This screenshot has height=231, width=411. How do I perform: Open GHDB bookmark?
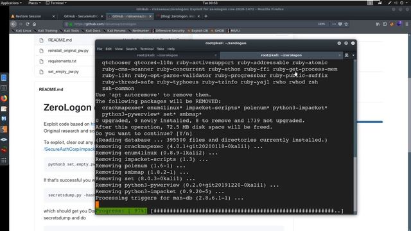point(218,31)
